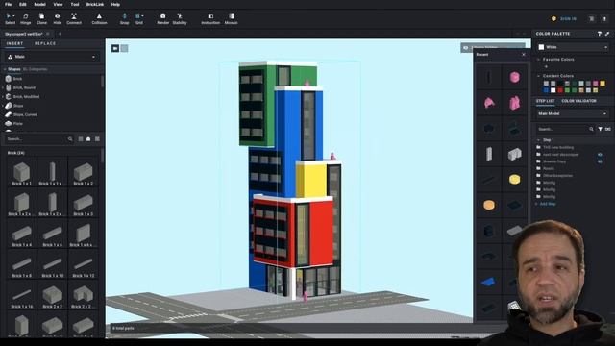Open a new tab with plus
615x346 pixels.
(x=60, y=35)
